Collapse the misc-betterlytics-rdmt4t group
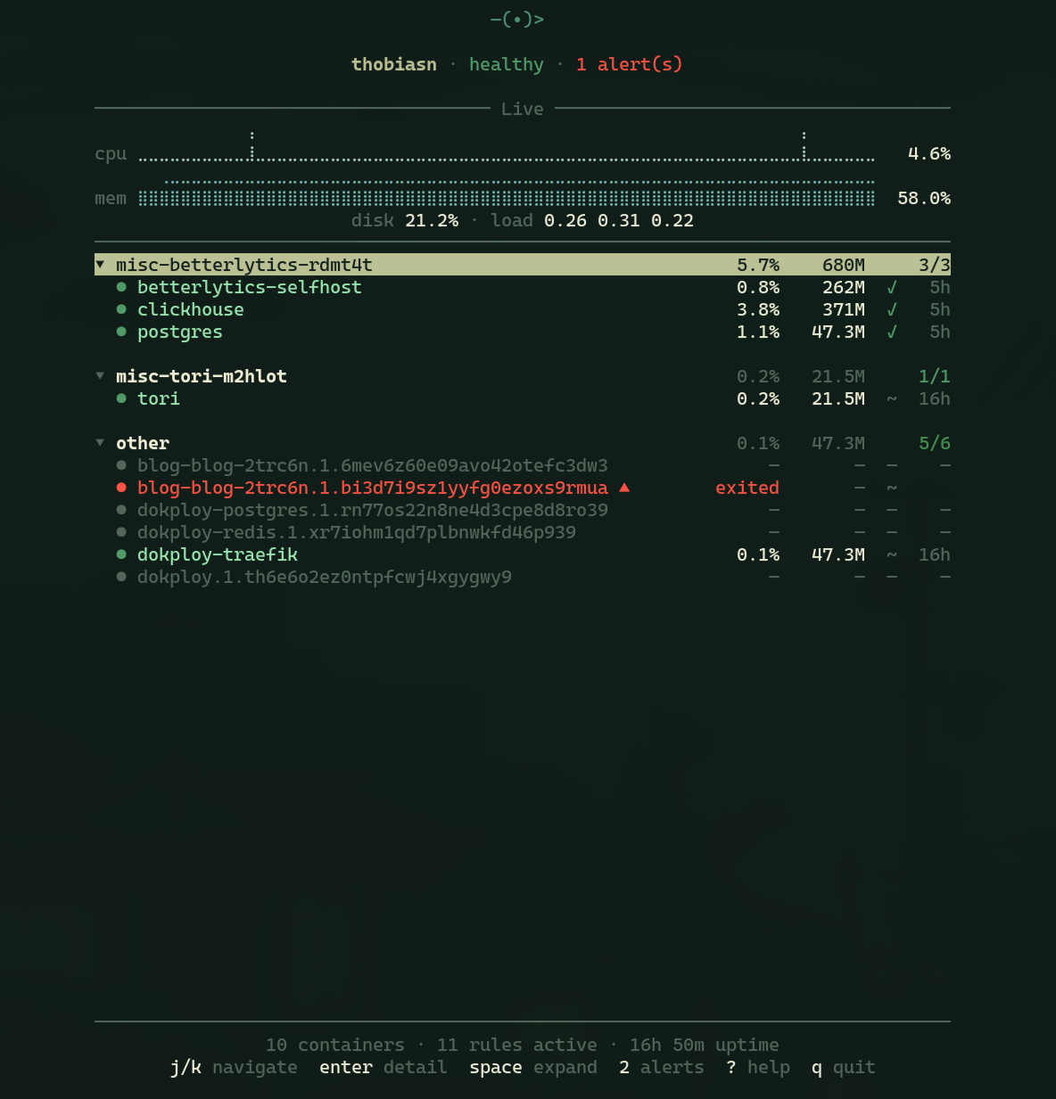1056x1099 pixels. (x=100, y=265)
